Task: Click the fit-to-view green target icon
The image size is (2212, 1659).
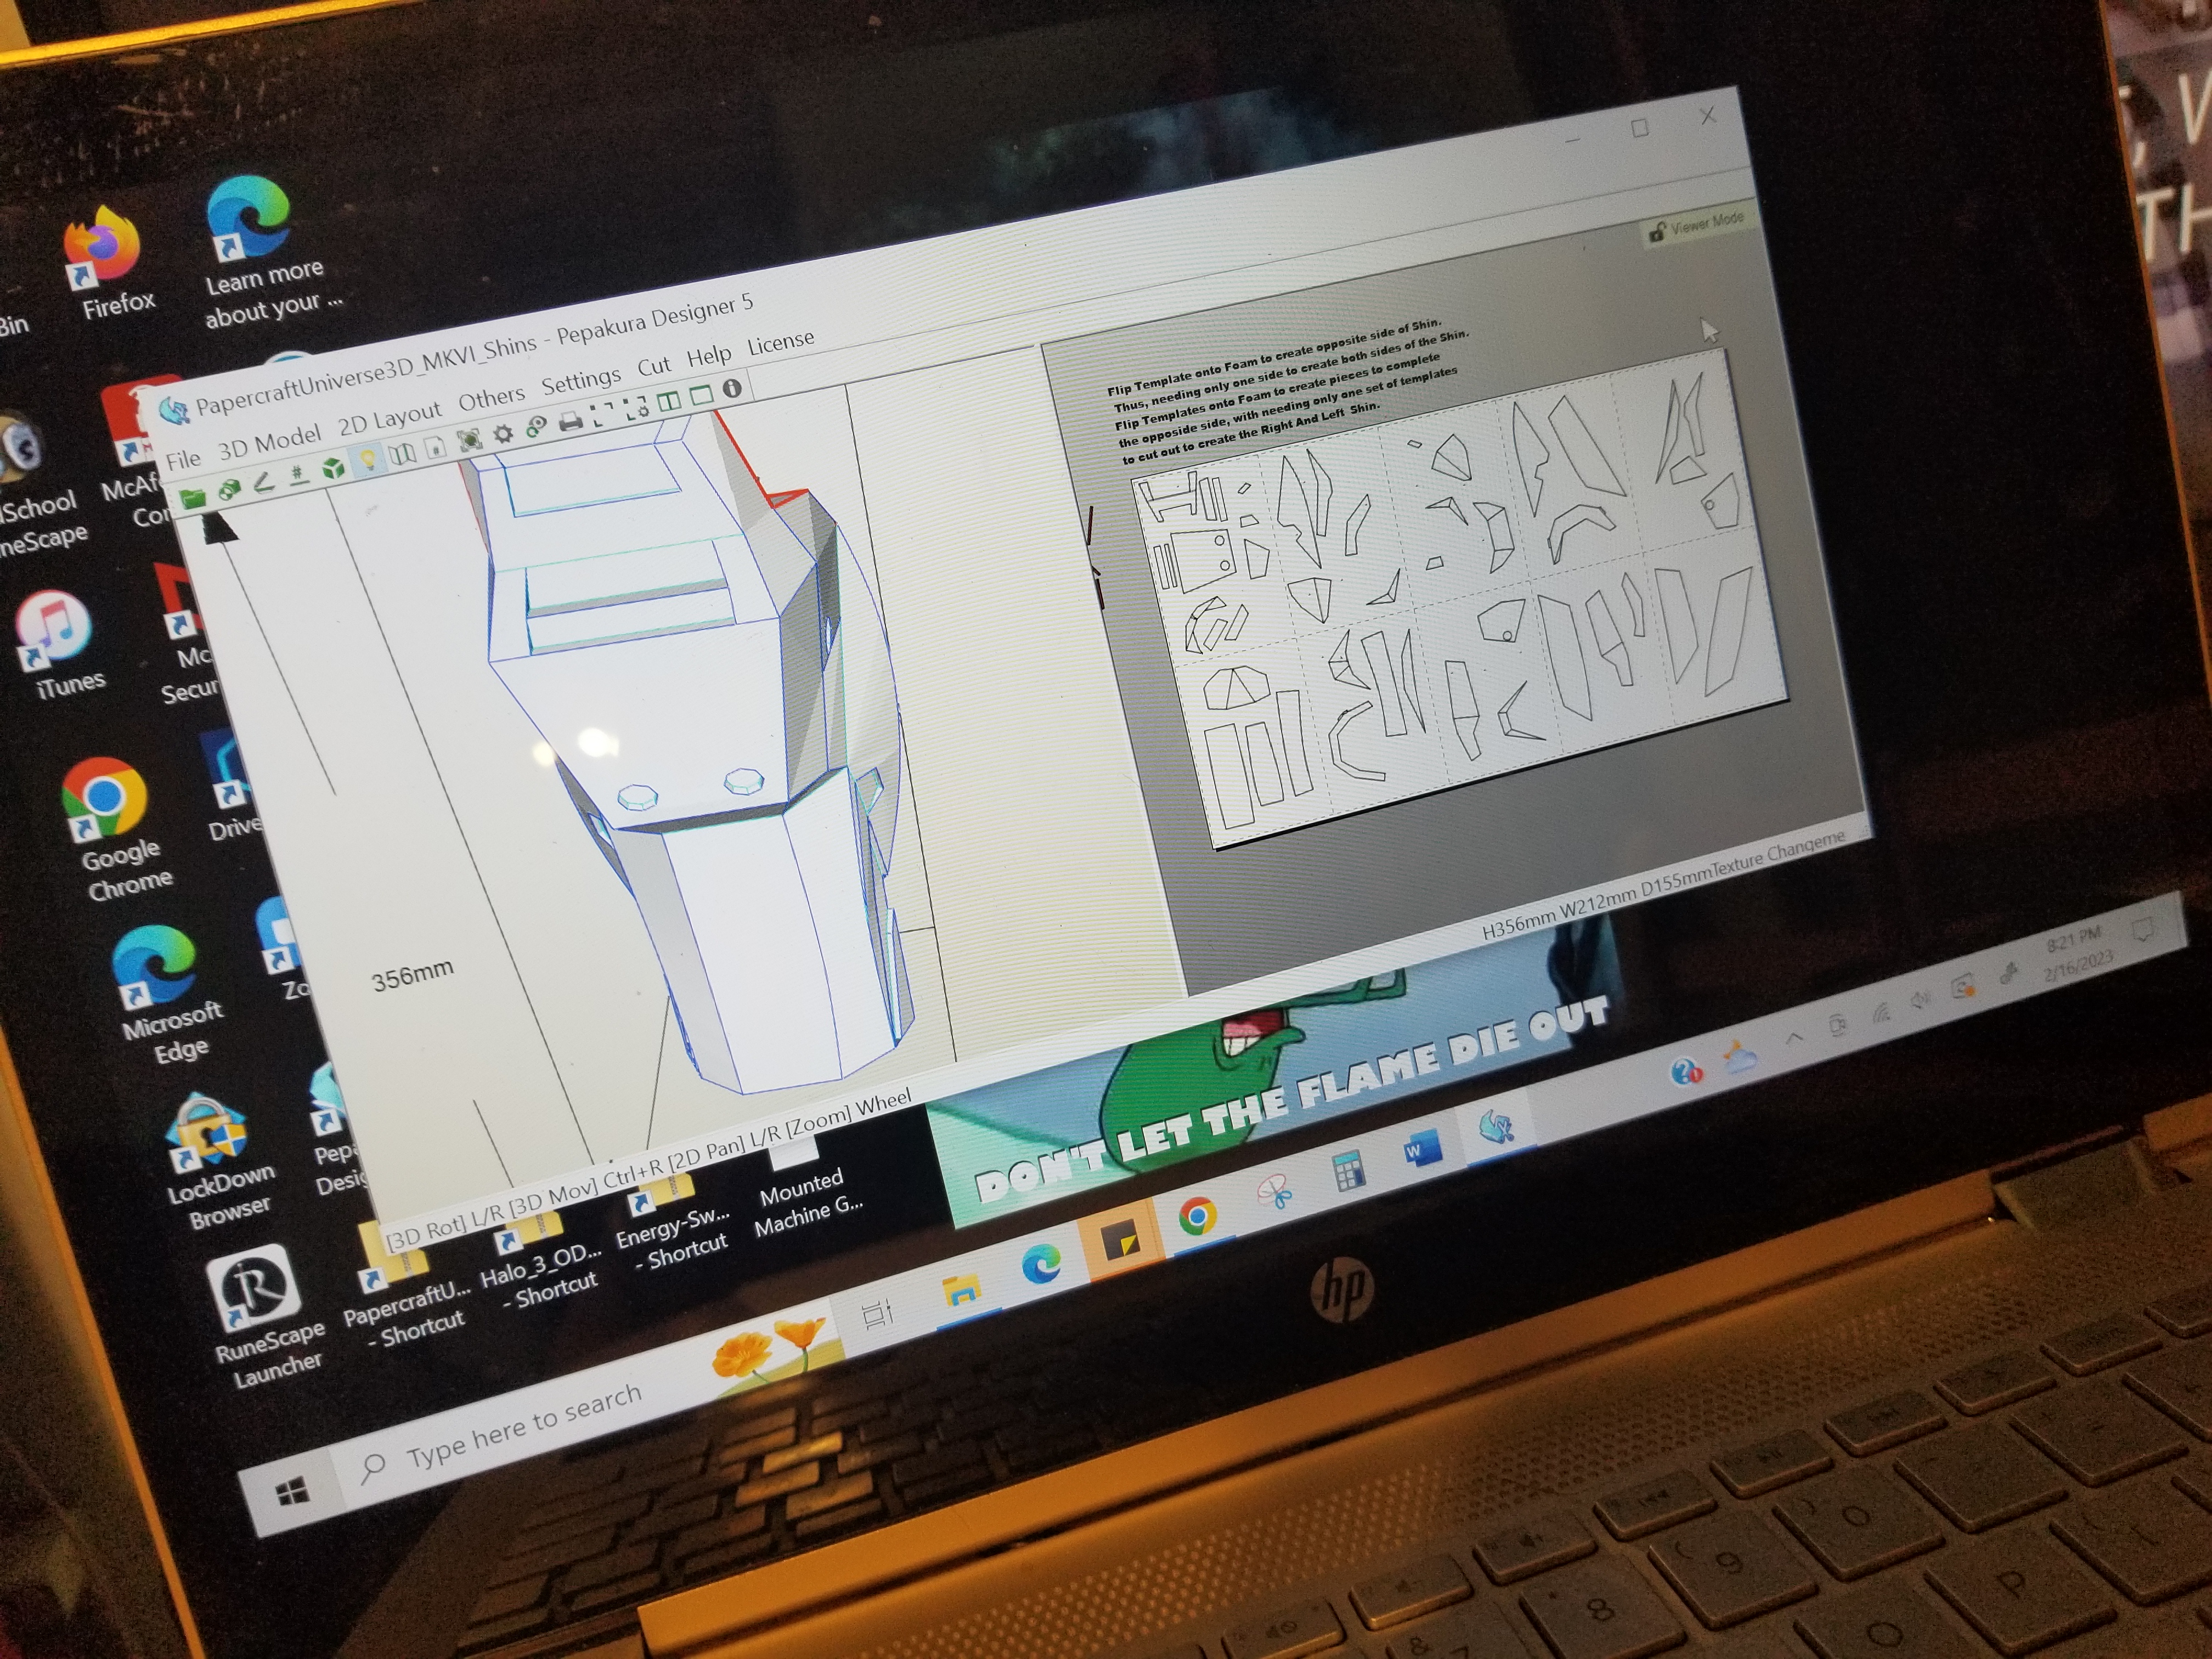Action: coord(469,439)
